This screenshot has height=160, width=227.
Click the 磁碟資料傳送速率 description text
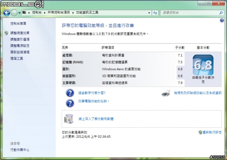[x=115, y=83]
